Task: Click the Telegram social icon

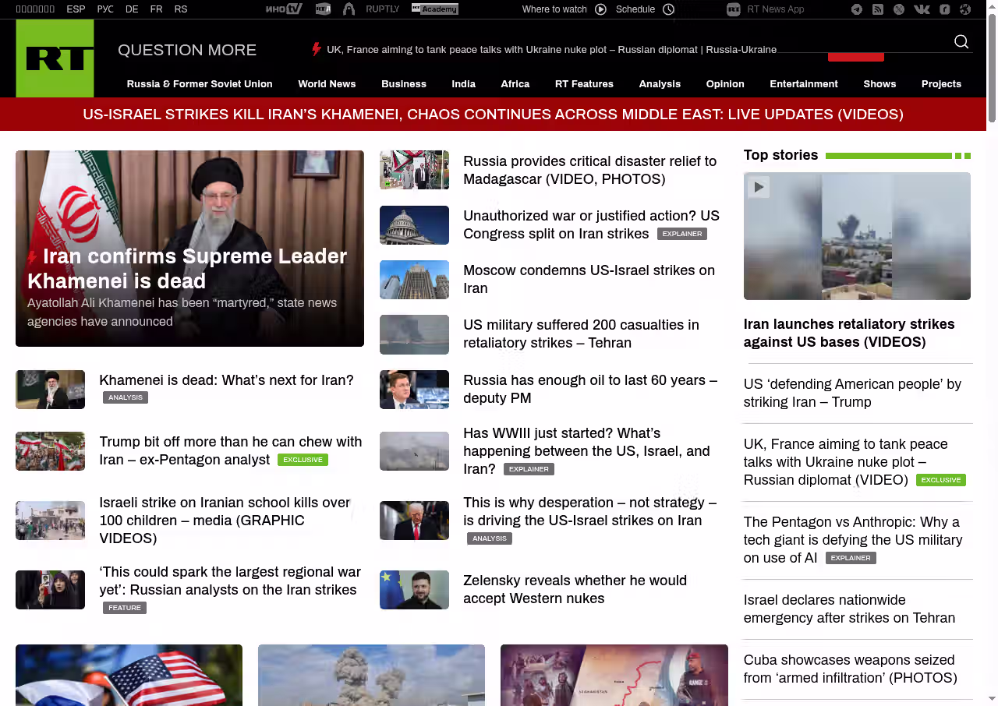Action: pyautogui.click(x=857, y=9)
